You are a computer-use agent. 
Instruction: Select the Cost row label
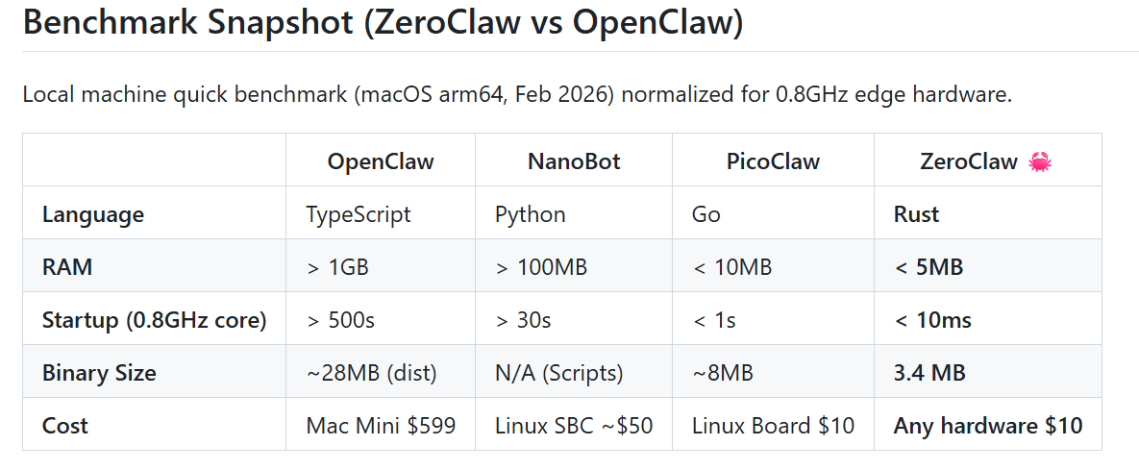click(65, 426)
